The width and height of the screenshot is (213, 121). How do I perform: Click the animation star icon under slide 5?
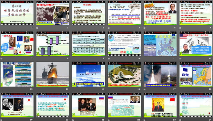coord(145,28)
